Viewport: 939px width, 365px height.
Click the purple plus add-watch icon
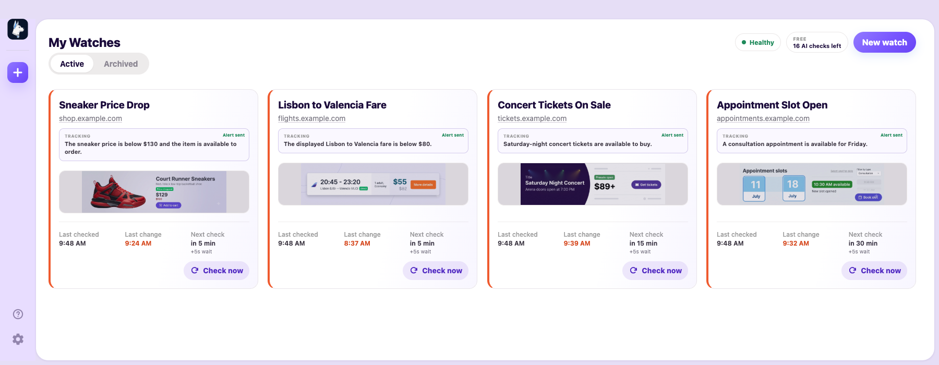tap(18, 72)
